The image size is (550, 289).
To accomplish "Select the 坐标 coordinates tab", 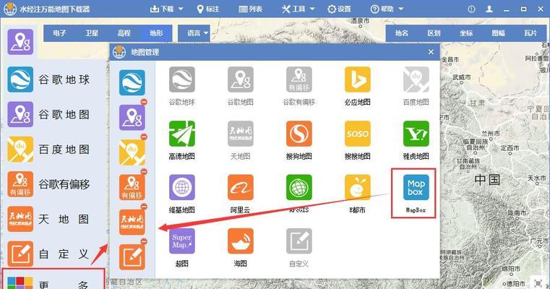I will pyautogui.click(x=466, y=33).
